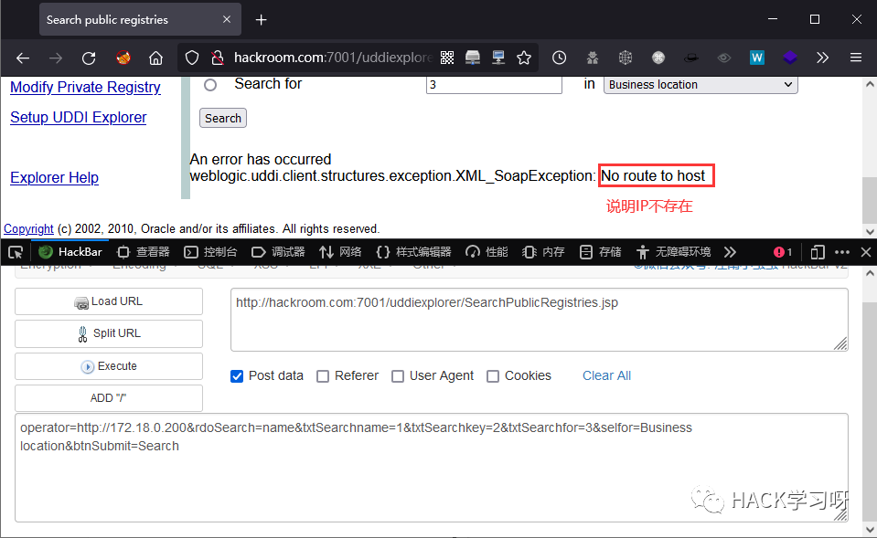Click the purple diamond extension icon

tap(790, 58)
